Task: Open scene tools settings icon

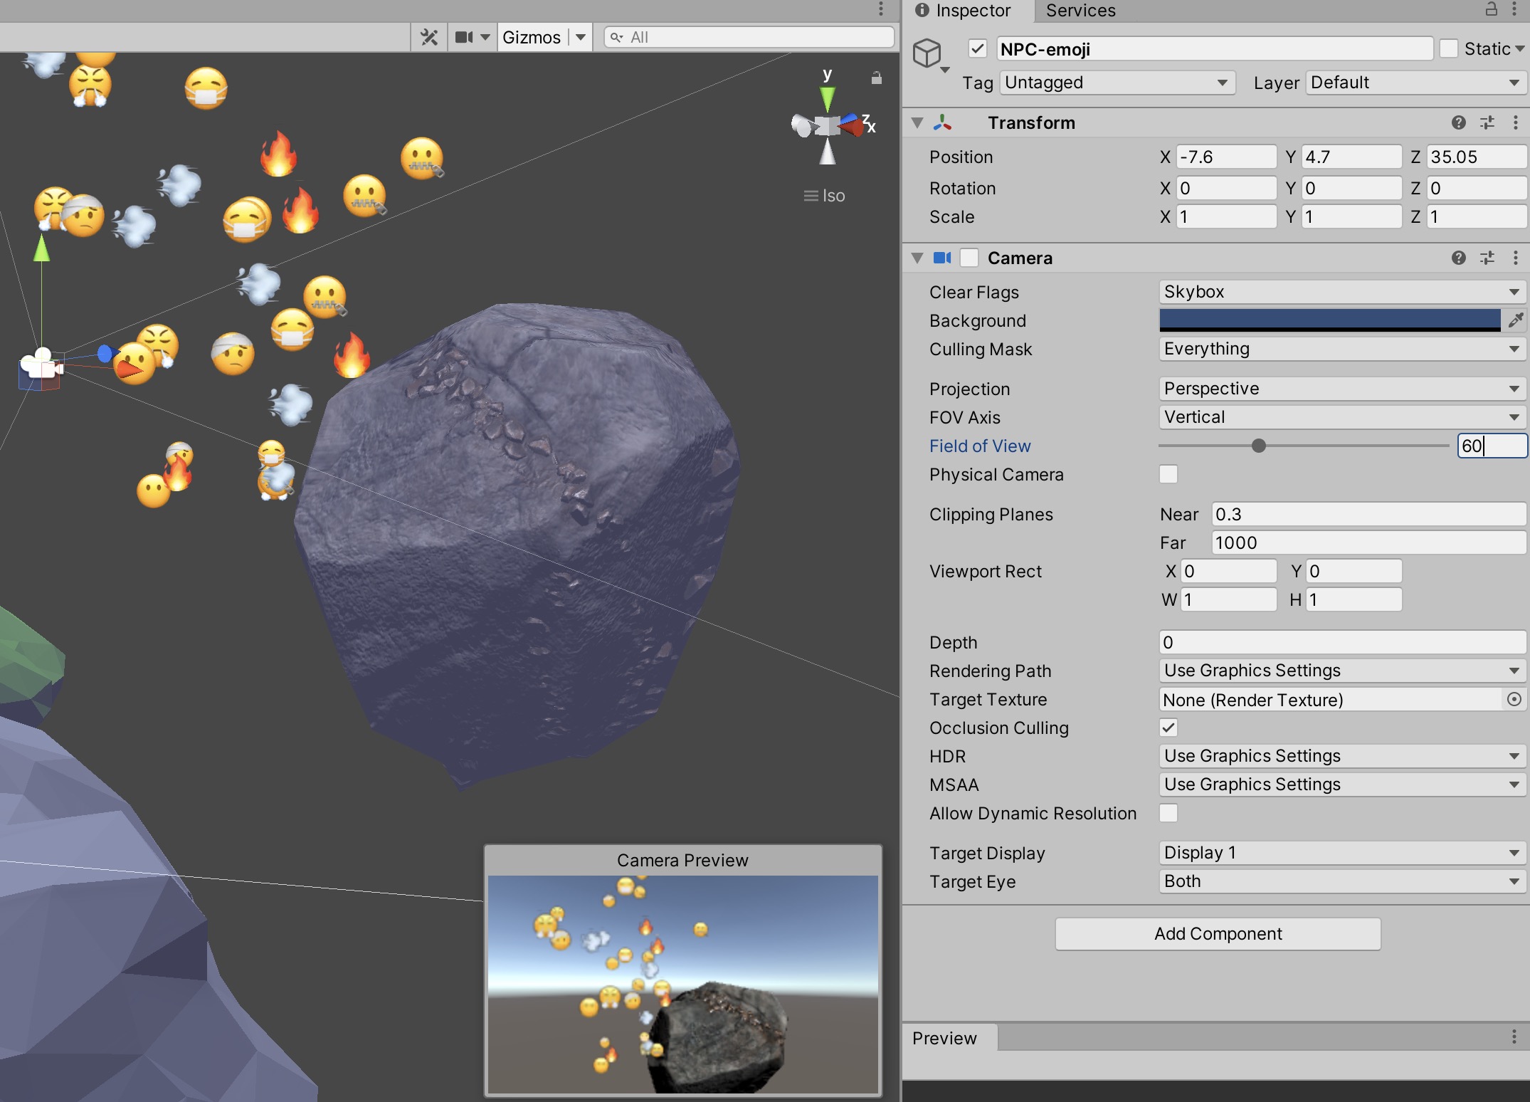Action: [429, 37]
